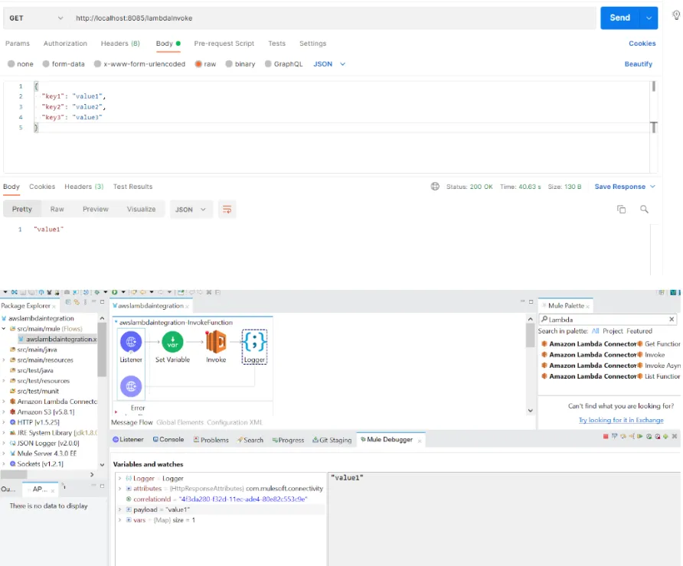Click Link with Editor icon in Package Explorer

(77, 301)
